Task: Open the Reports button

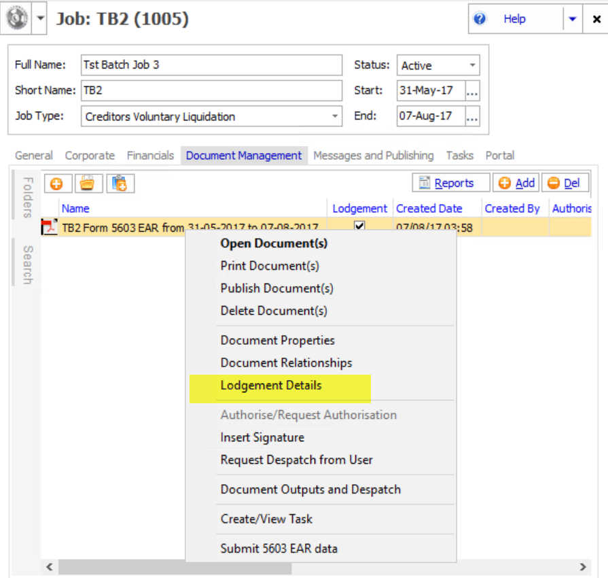Action: click(x=450, y=183)
